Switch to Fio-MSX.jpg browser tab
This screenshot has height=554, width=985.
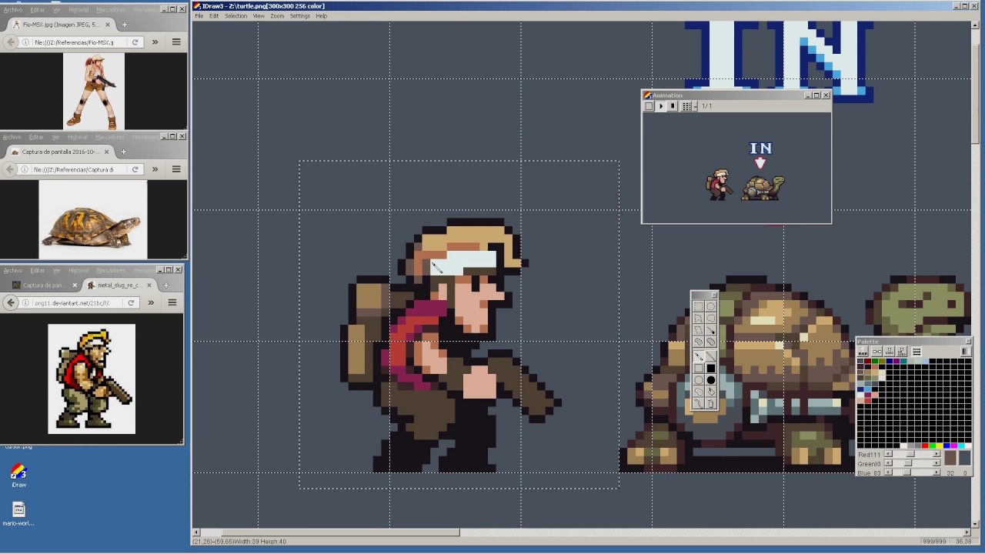(x=60, y=24)
